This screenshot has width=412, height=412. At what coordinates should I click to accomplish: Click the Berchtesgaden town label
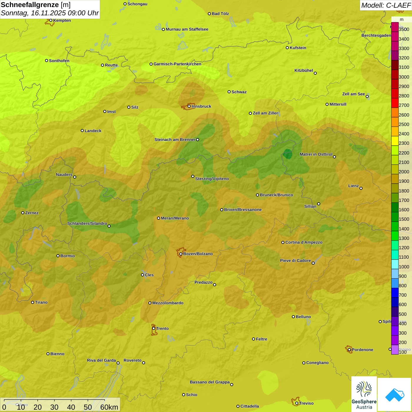tap(376, 35)
